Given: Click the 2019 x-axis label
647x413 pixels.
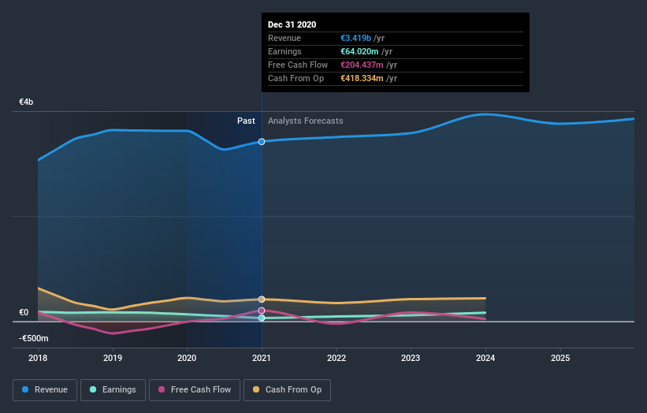Looking at the screenshot, I should point(113,358).
